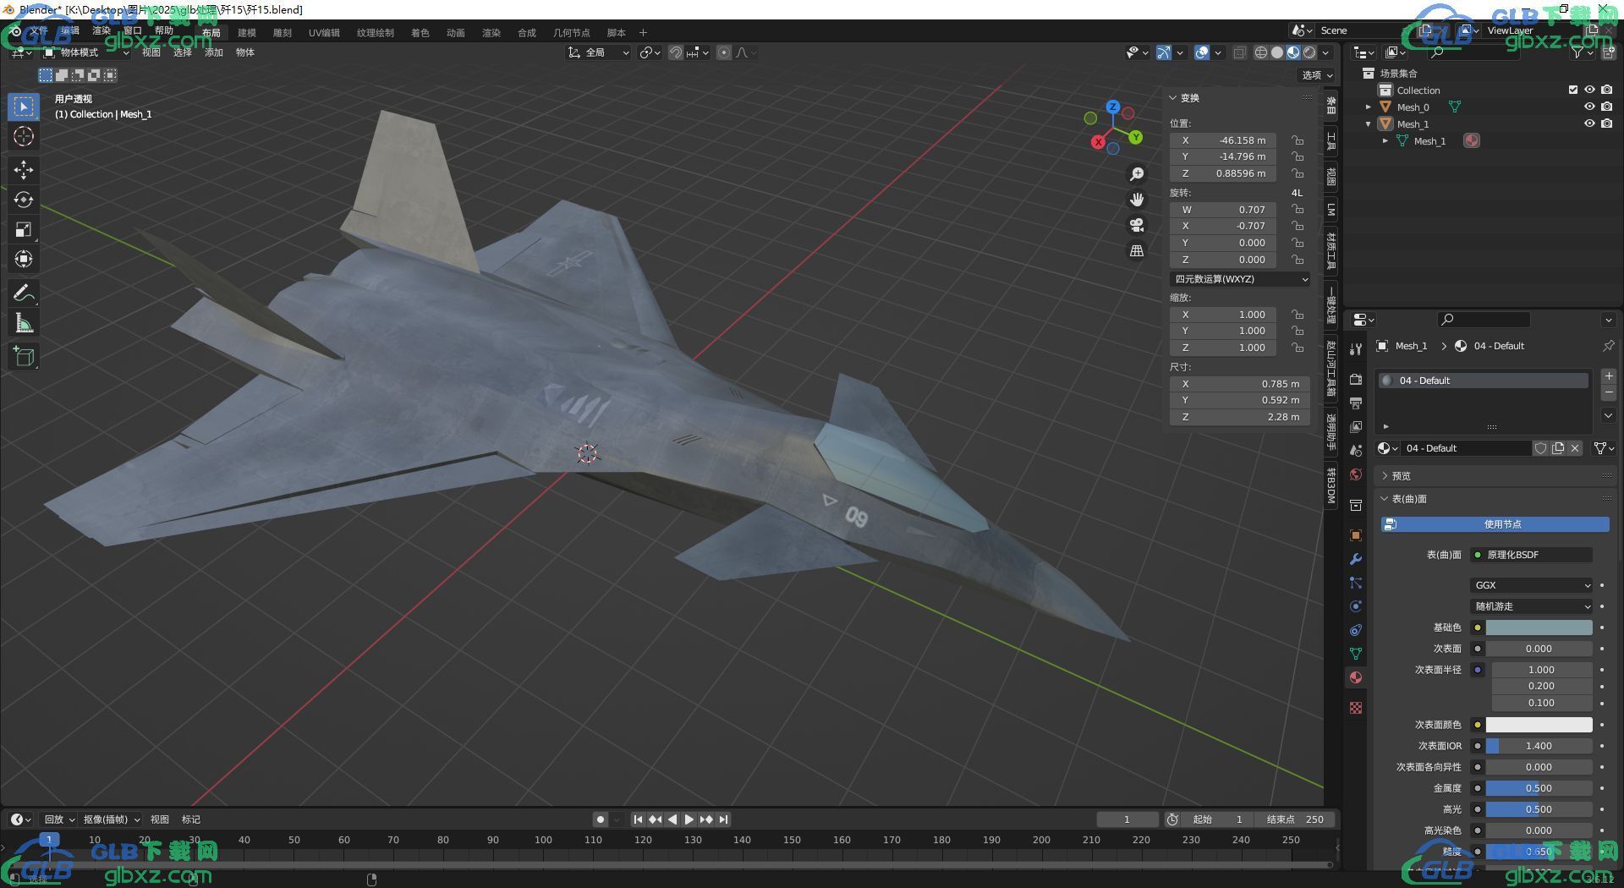Image resolution: width=1624 pixels, height=888 pixels.
Task: Hide the Collection in viewport
Action: pyautogui.click(x=1589, y=90)
